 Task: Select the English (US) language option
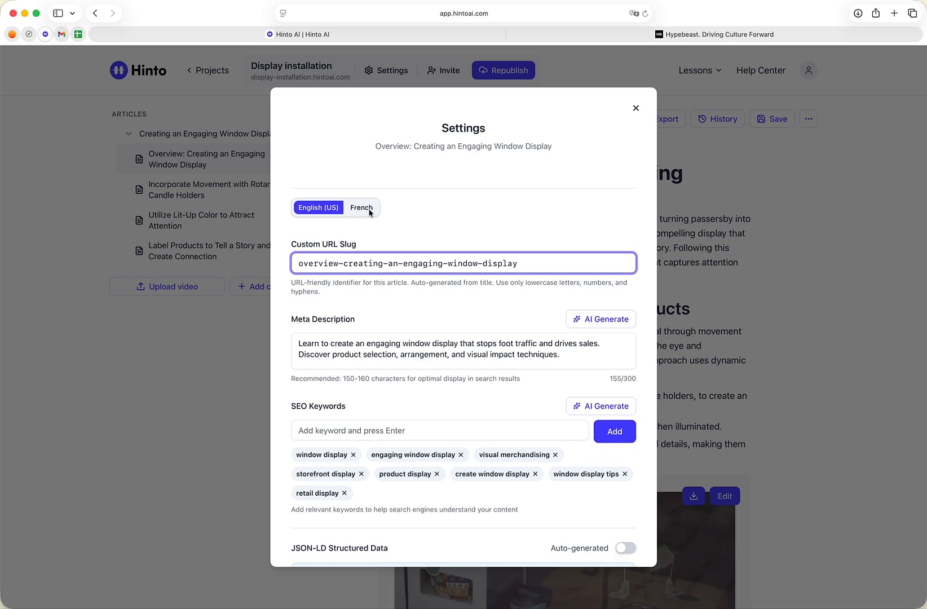coord(318,208)
